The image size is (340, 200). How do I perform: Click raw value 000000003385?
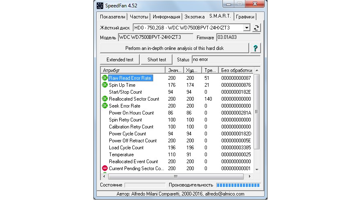pyautogui.click(x=236, y=147)
